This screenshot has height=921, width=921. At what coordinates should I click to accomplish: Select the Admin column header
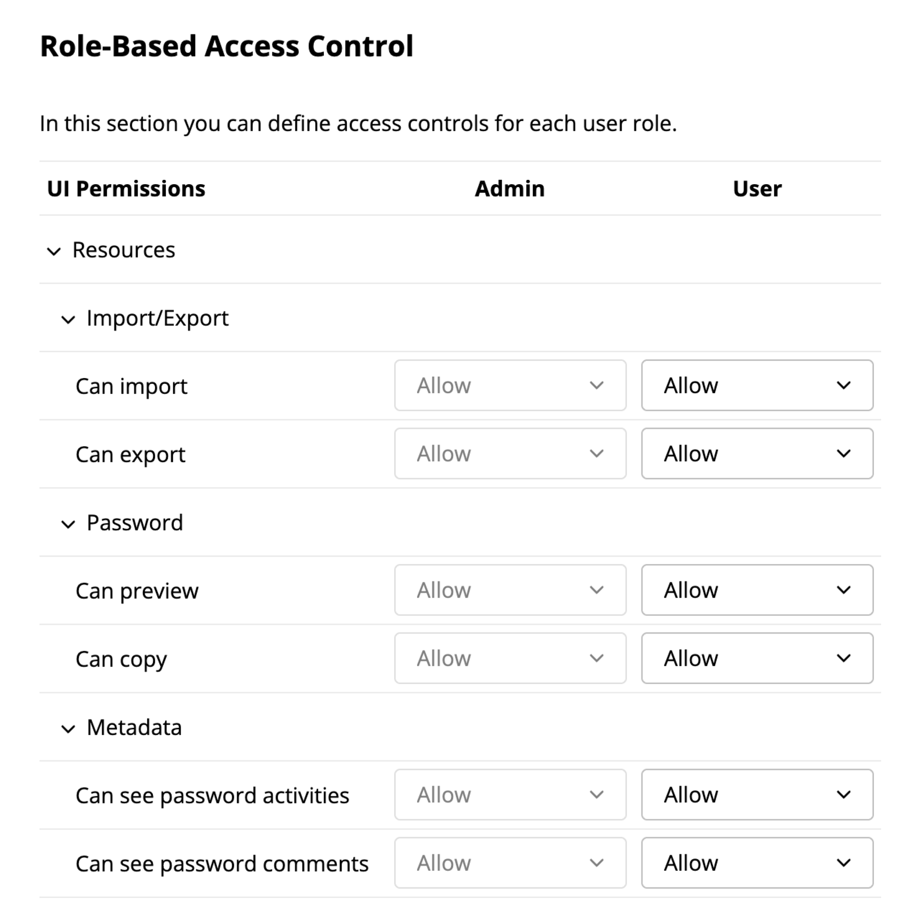[509, 189]
